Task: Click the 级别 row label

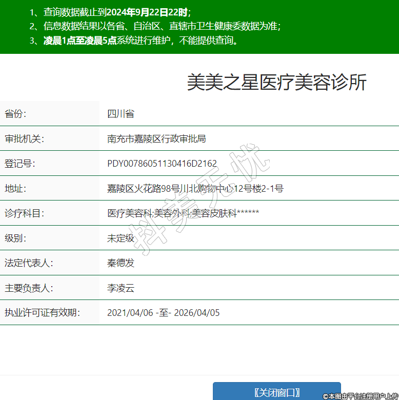Action: click(x=15, y=238)
